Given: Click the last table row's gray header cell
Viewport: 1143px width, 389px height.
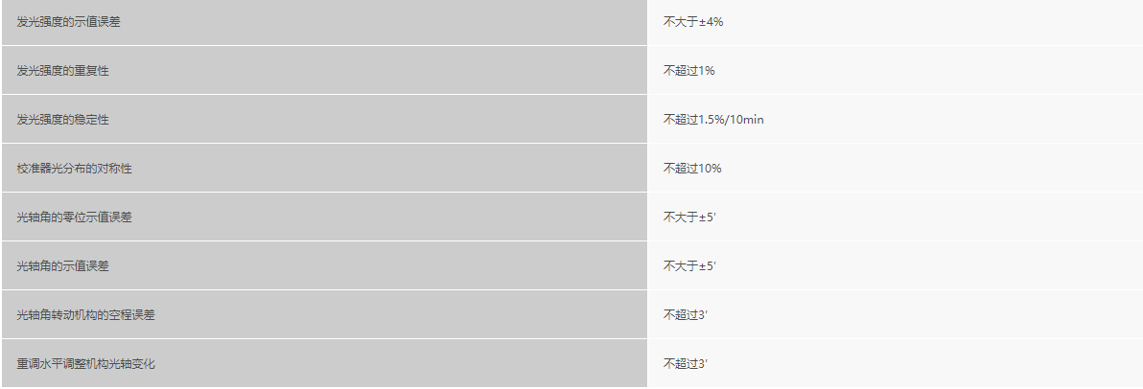Looking at the screenshot, I should click(324, 363).
